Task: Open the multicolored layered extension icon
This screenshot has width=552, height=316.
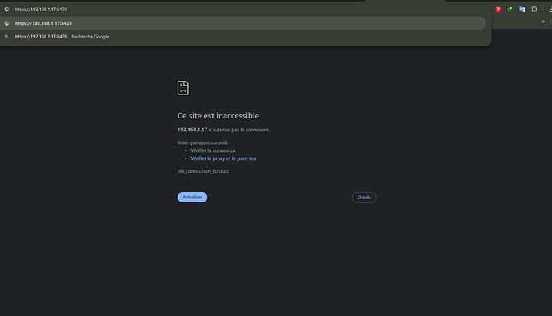Action: pyautogui.click(x=510, y=10)
